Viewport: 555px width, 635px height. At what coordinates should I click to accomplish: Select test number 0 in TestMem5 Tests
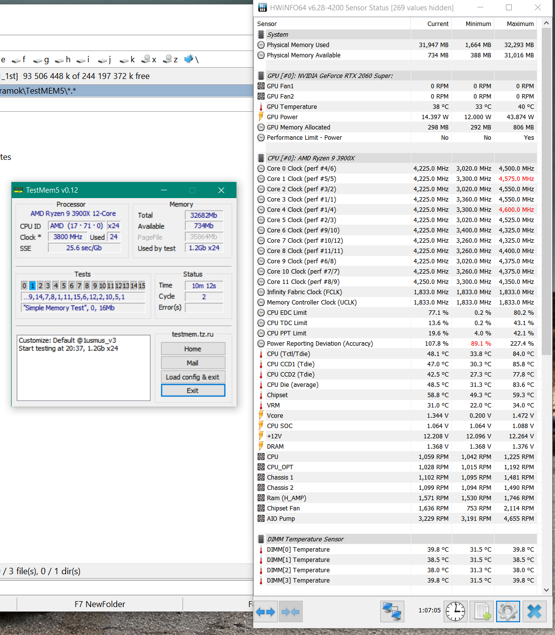coord(24,286)
